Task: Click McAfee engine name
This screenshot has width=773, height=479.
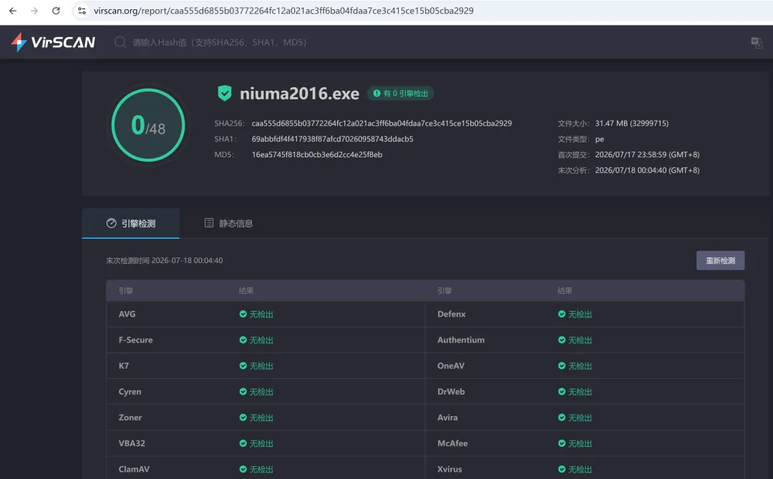Action: coord(452,443)
